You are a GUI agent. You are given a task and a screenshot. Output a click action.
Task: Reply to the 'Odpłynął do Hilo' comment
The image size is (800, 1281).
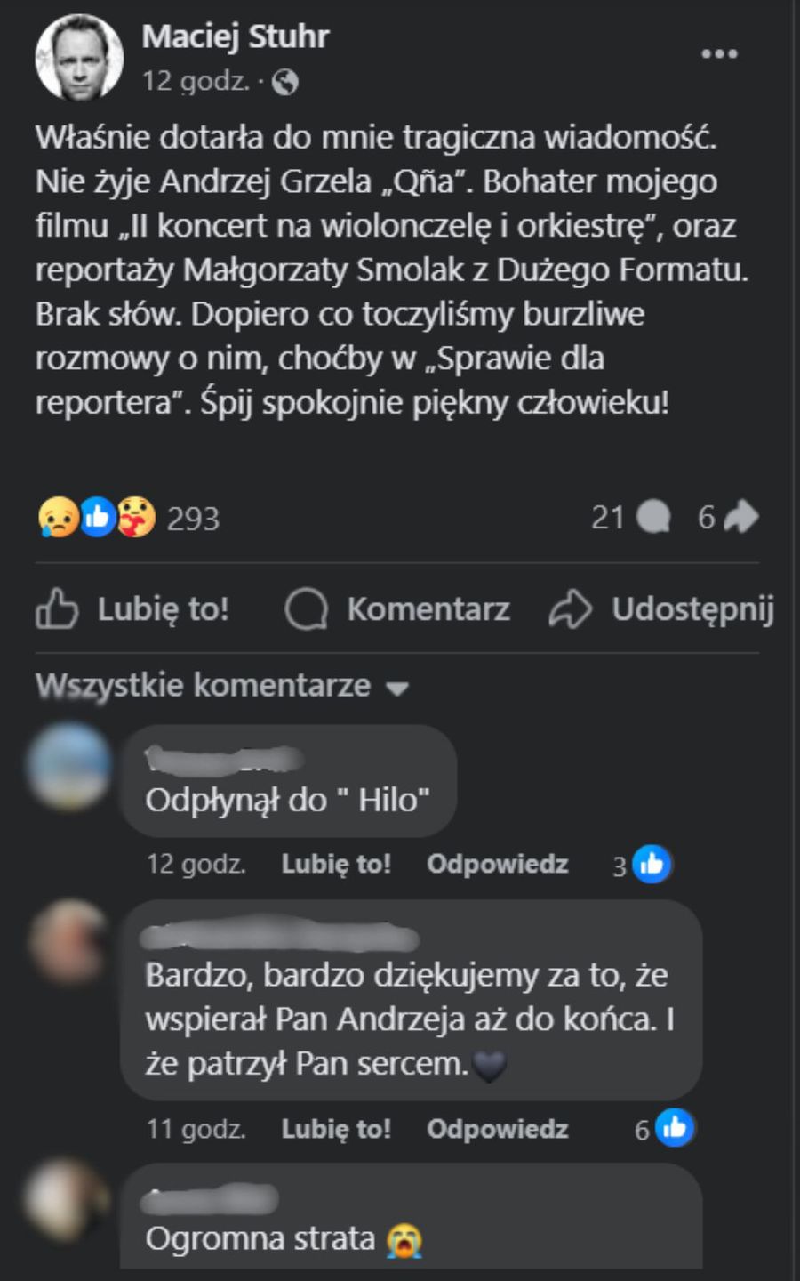tap(497, 864)
